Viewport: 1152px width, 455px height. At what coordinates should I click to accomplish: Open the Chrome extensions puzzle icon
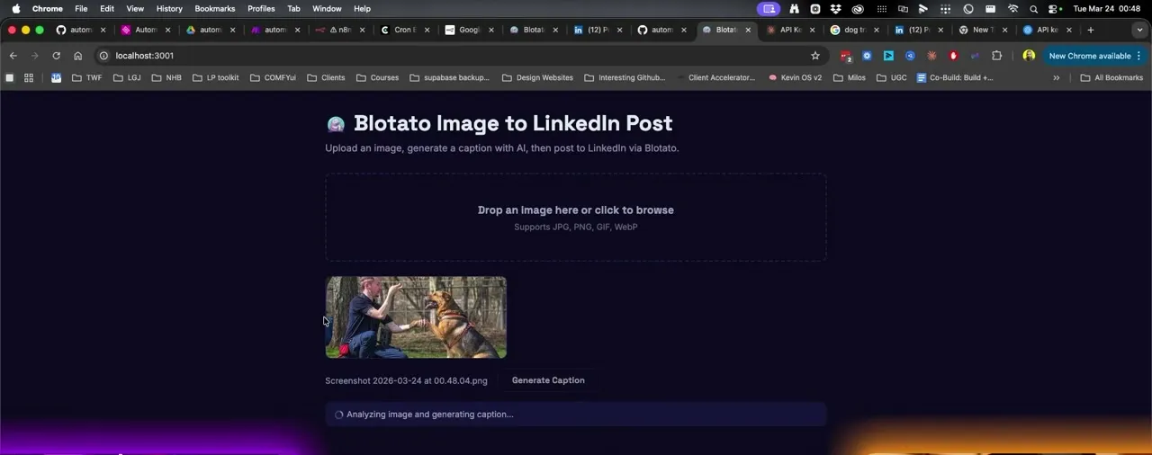pos(996,56)
